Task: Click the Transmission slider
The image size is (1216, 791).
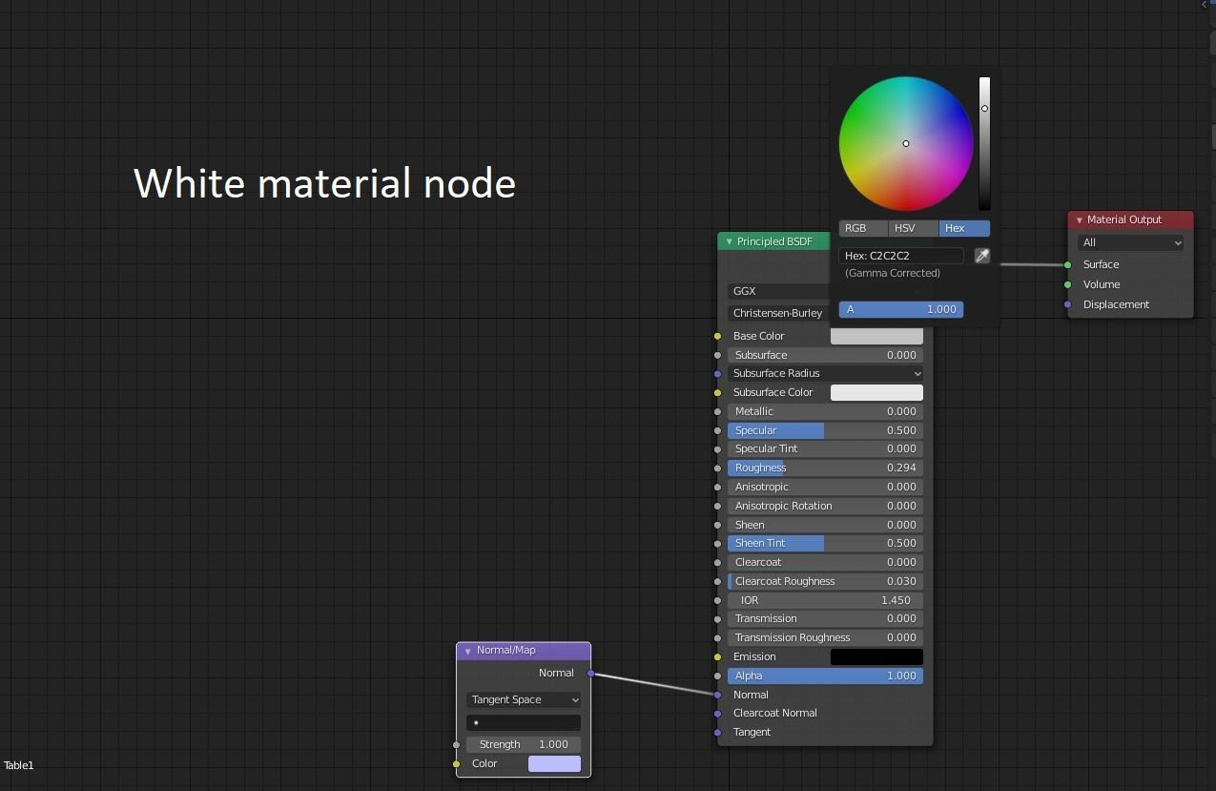Action: (x=825, y=618)
